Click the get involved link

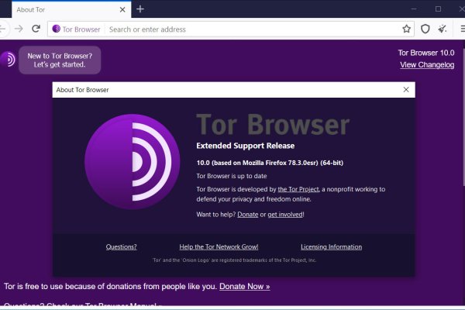[285, 214]
